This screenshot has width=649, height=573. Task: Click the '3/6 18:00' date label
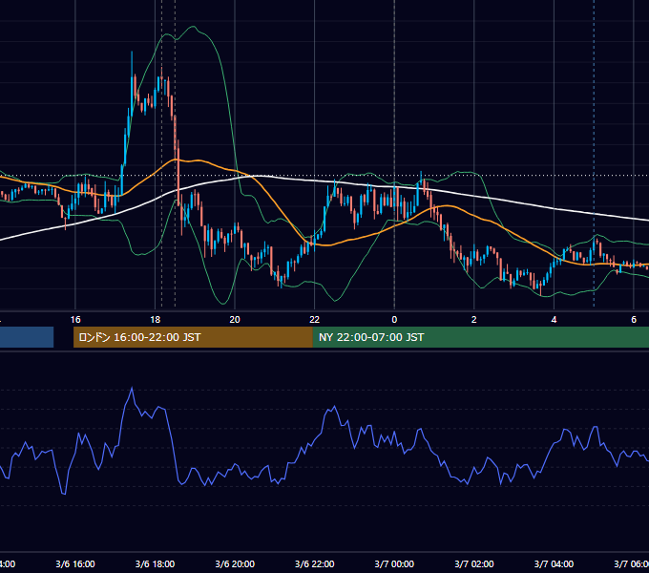pos(156,564)
